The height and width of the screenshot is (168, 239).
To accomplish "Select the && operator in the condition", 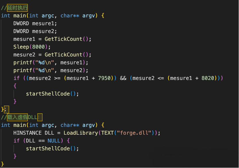I will click(124, 78).
